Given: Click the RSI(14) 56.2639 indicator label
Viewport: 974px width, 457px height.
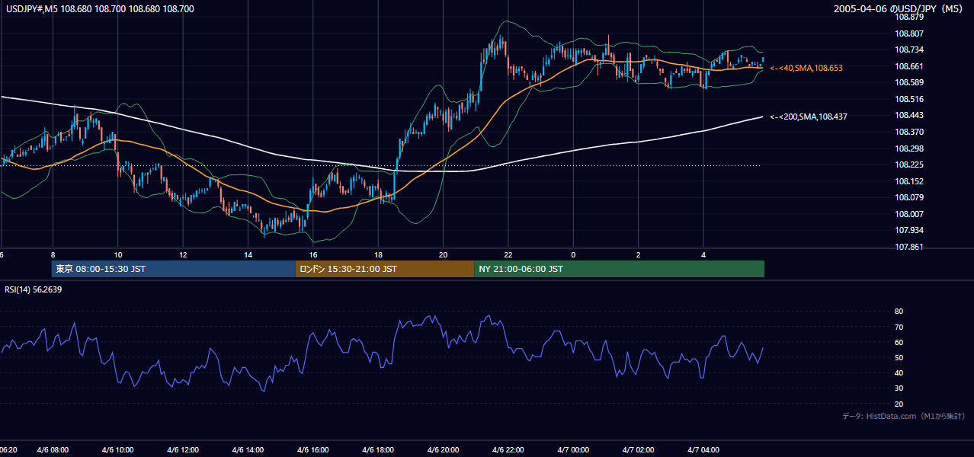Looking at the screenshot, I should tap(34, 289).
